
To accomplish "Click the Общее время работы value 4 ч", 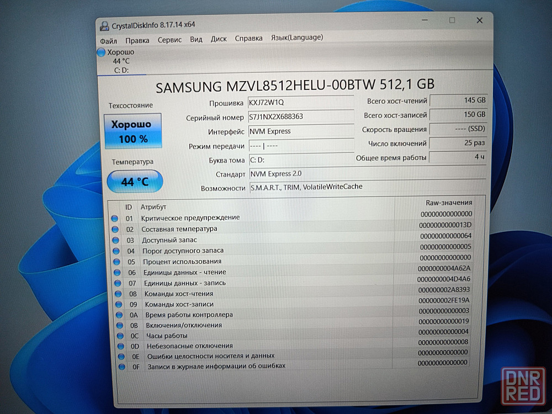I will pyautogui.click(x=457, y=157).
